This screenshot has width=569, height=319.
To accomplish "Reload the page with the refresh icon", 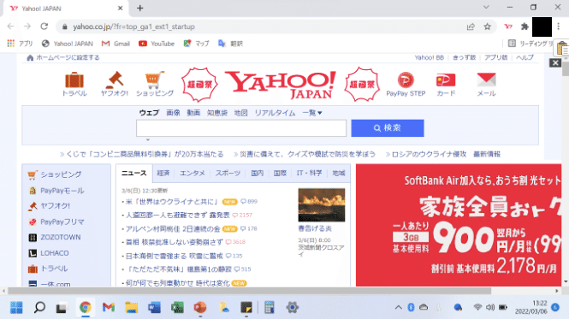I will click(44, 27).
